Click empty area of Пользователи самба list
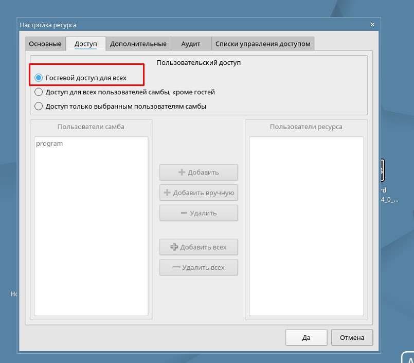 coord(91,232)
